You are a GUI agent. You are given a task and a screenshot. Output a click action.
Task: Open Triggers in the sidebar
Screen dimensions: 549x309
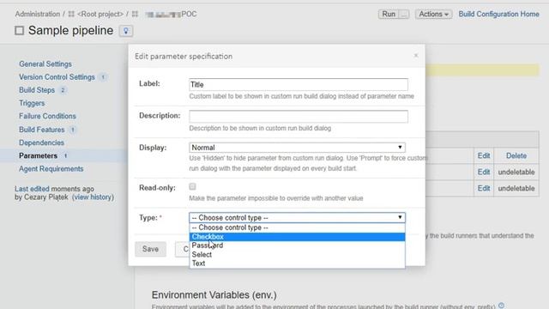[x=32, y=103]
